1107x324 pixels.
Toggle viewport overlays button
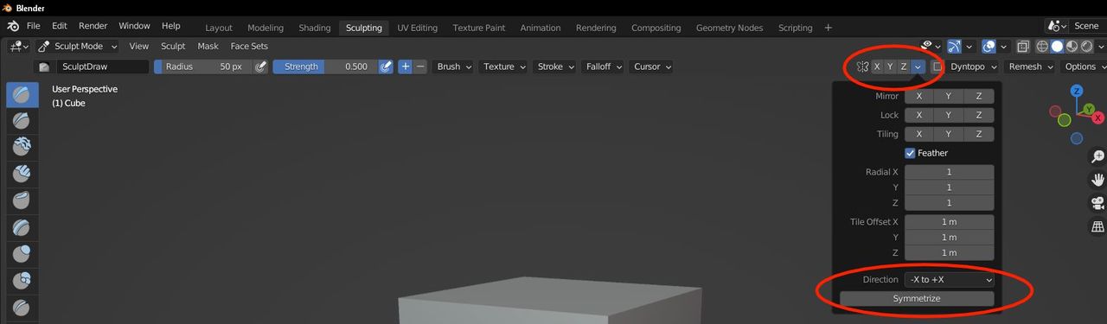click(989, 47)
